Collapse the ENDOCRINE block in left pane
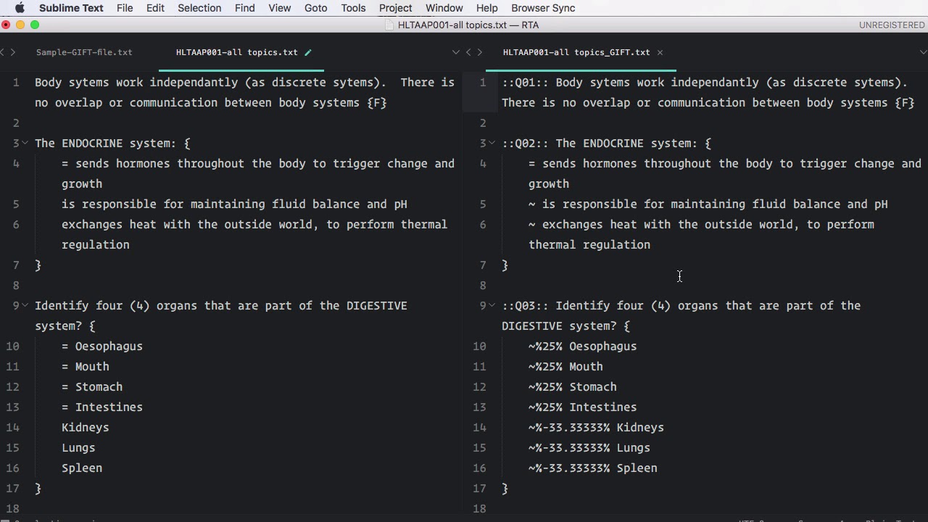The width and height of the screenshot is (928, 522). (25, 143)
